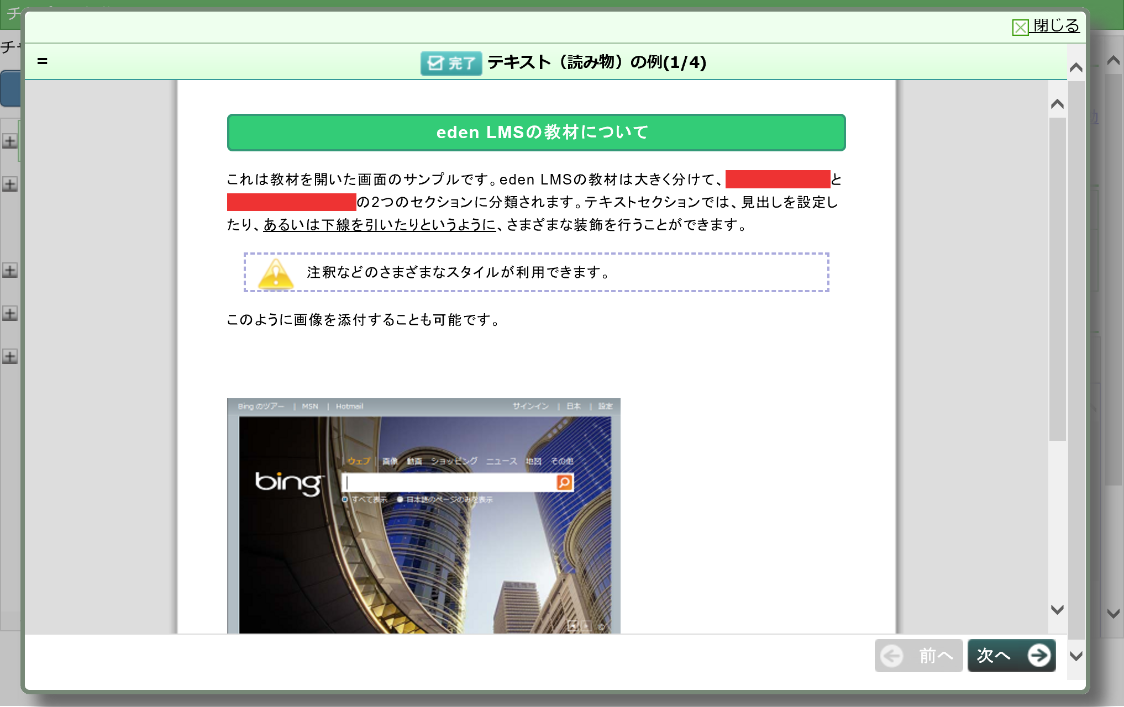The width and height of the screenshot is (1124, 707).
Task: Click the arrow icon on 次へ button
Action: [x=1039, y=656]
